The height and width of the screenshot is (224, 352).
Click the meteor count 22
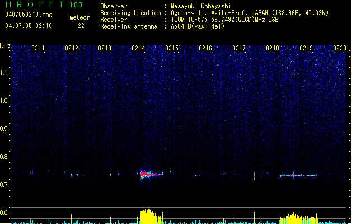click(81, 26)
